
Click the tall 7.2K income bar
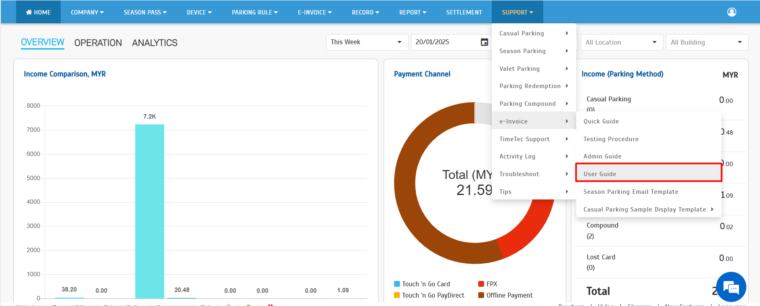point(149,211)
